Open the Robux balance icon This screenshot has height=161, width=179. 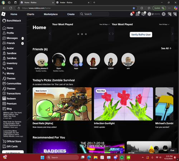(149, 14)
